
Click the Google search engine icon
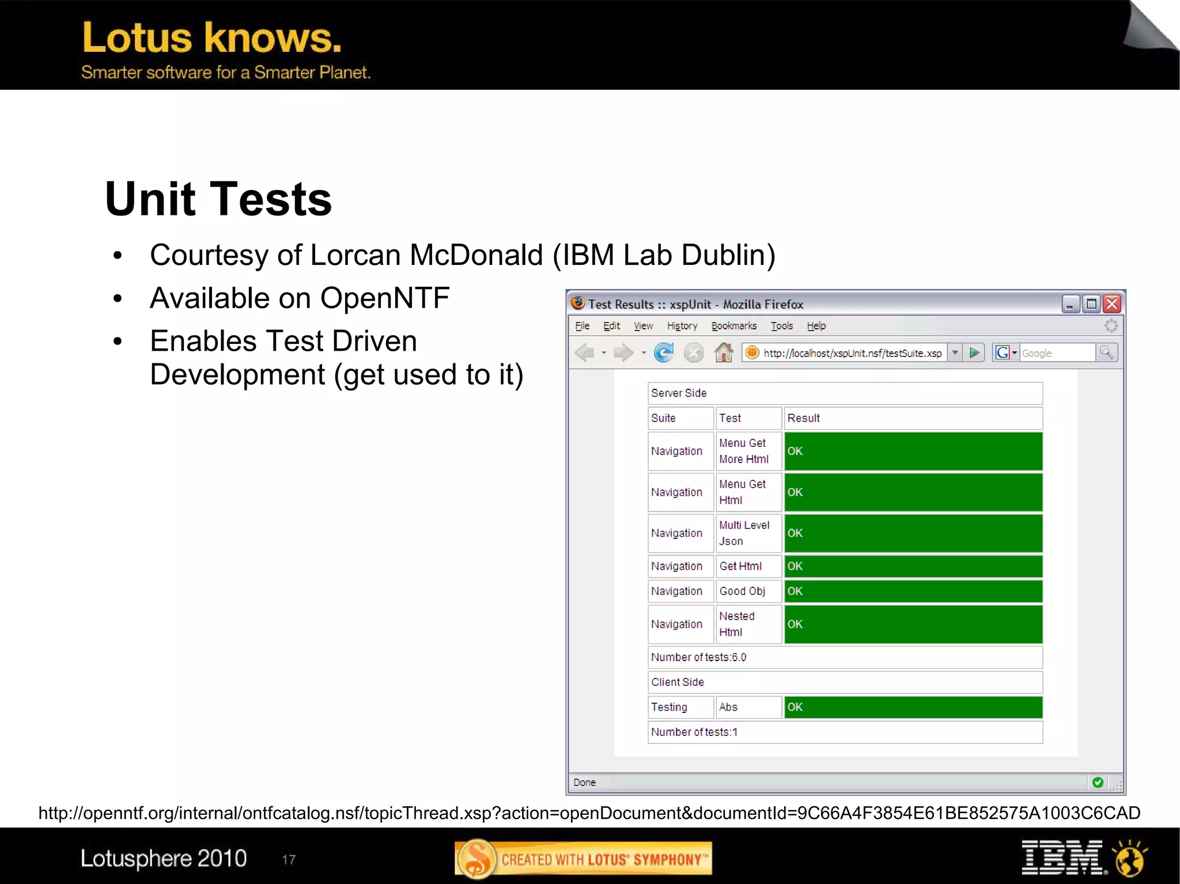click(1003, 352)
